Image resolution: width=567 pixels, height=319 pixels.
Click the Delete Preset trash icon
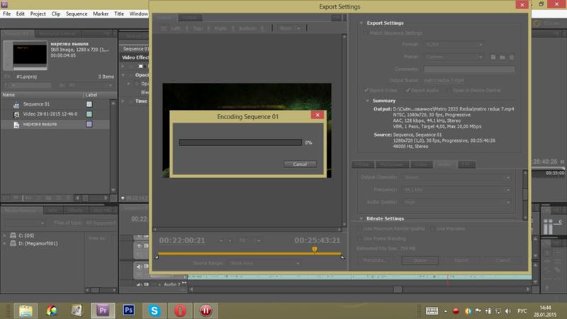pyautogui.click(x=511, y=57)
